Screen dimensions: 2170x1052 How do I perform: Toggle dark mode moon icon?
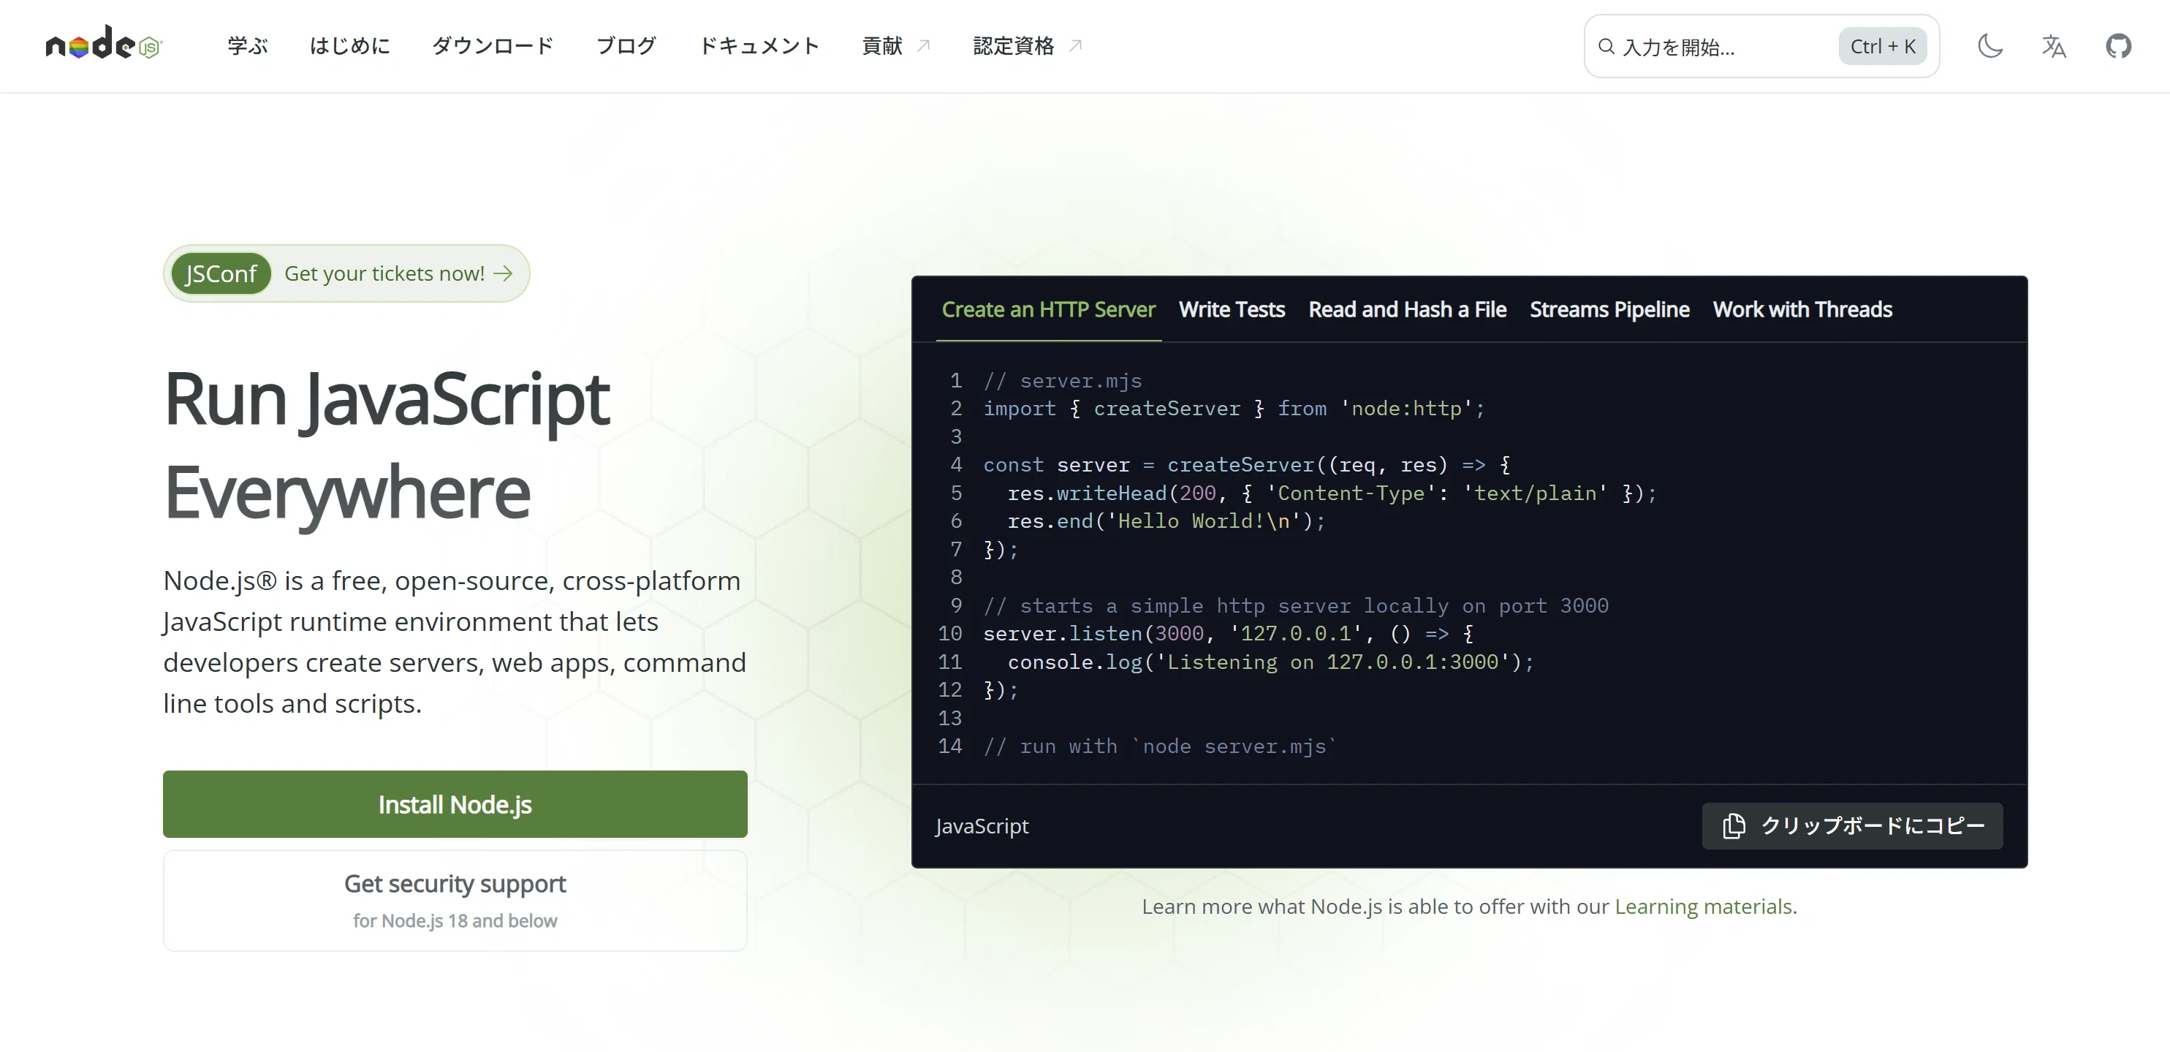click(1989, 45)
